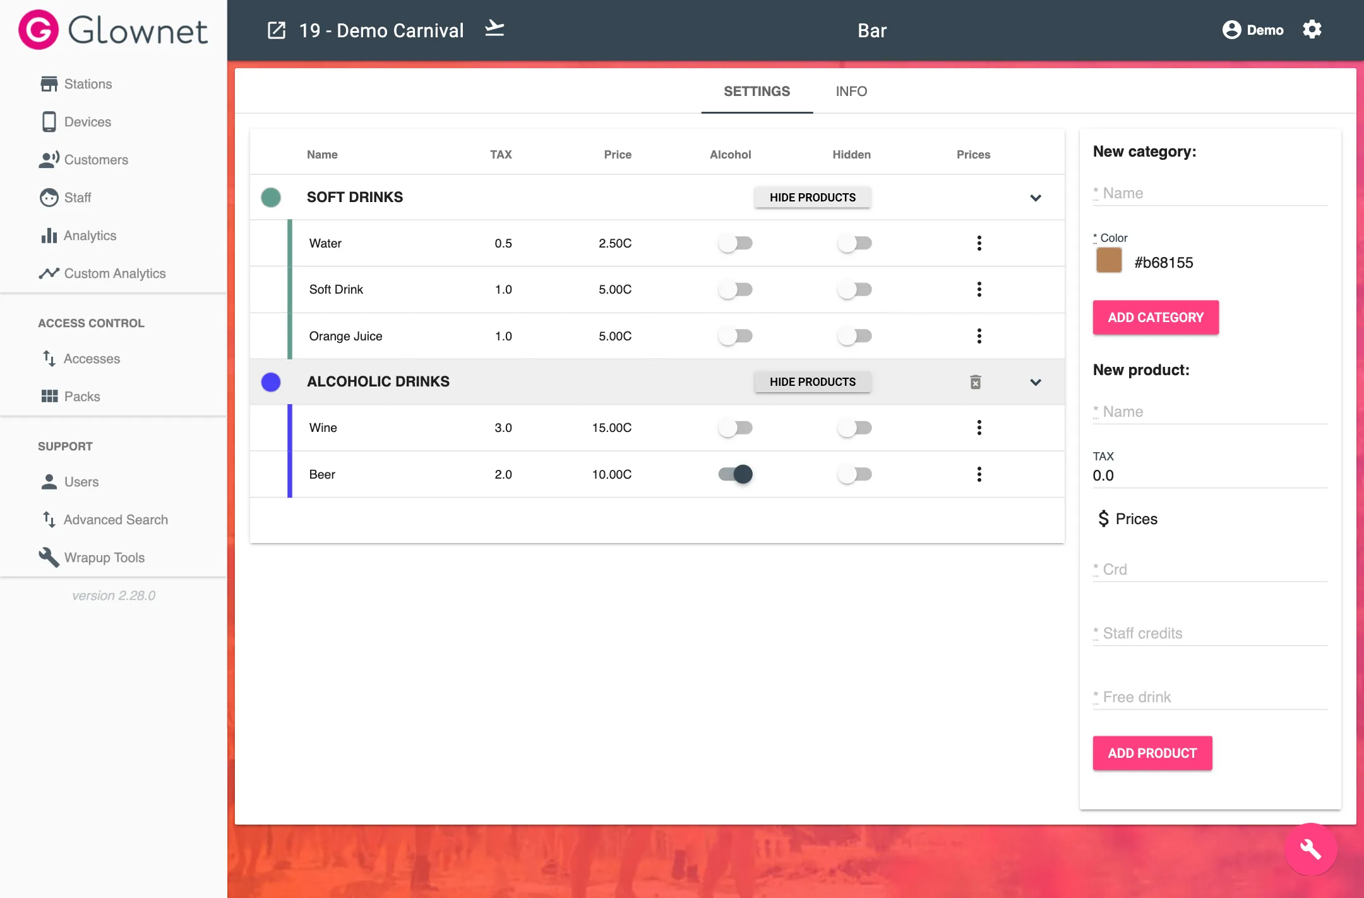Click the #b68155 color hex value
This screenshot has width=1364, height=898.
(x=1163, y=263)
